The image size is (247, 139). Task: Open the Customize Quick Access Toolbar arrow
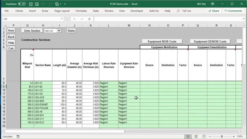[65, 4]
